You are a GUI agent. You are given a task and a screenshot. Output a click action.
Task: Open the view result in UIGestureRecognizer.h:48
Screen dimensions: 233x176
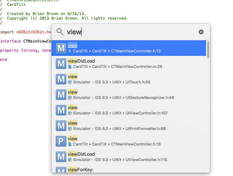(x=132, y=95)
